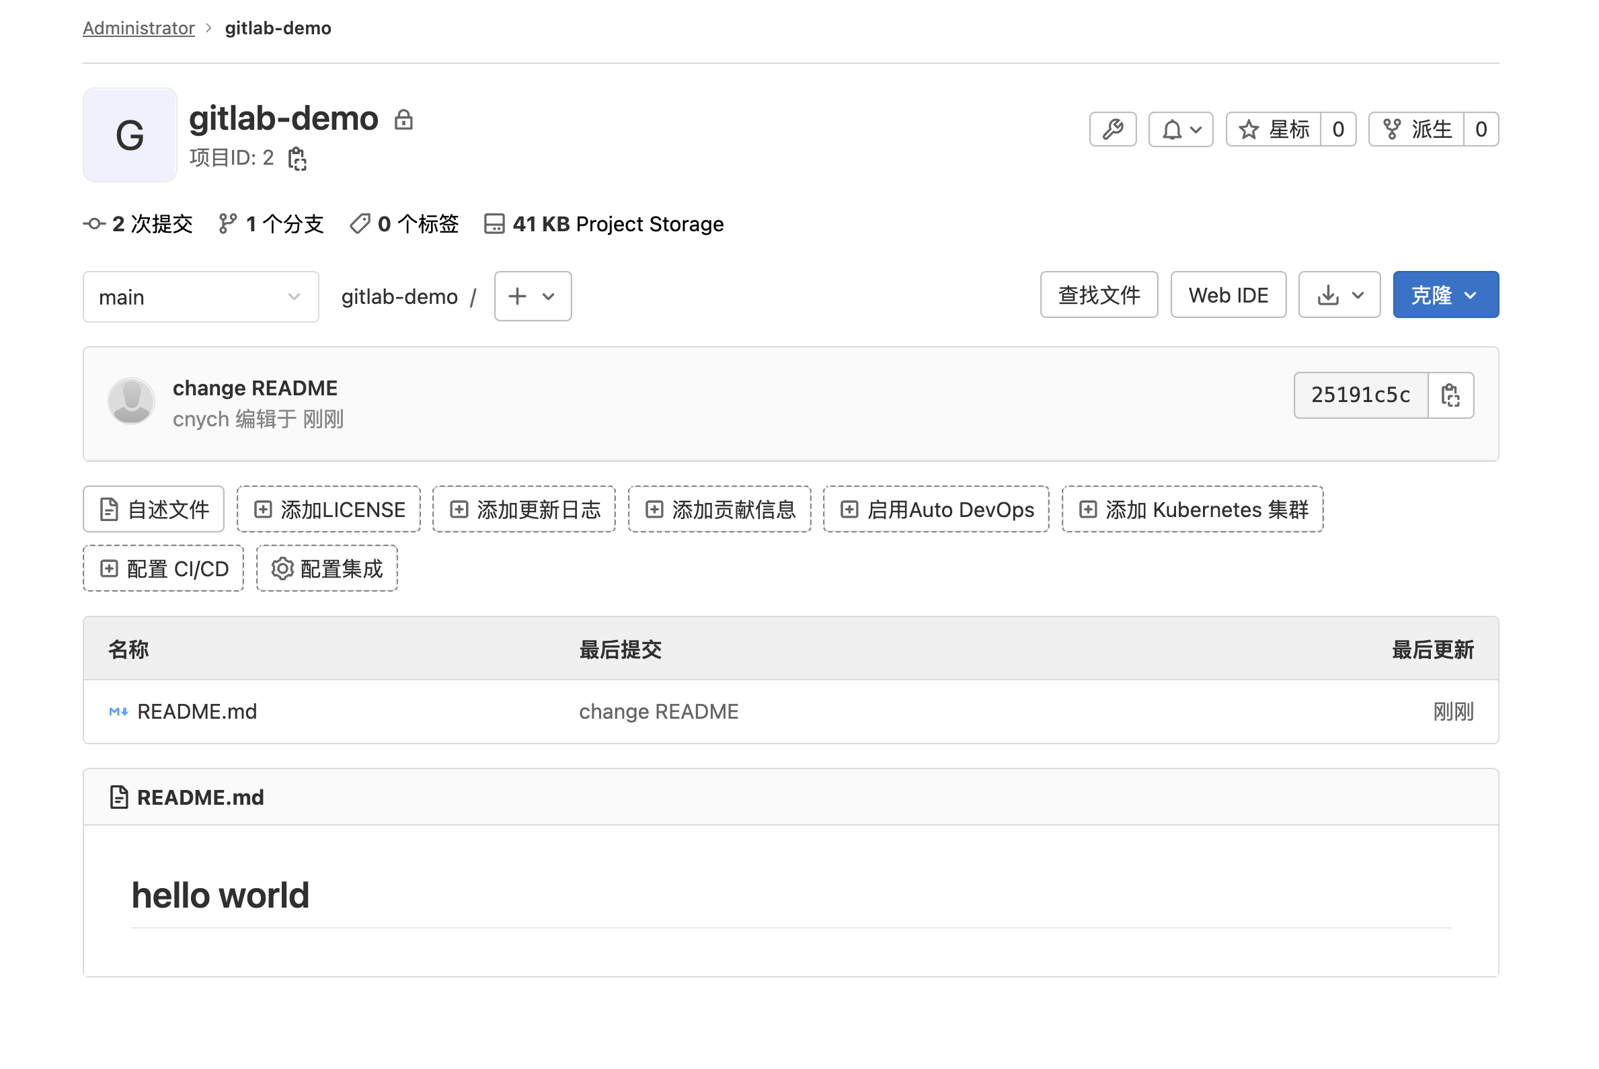Open README.md in the file table
Image resolution: width=1599 pixels, height=1069 pixels.
pos(197,711)
